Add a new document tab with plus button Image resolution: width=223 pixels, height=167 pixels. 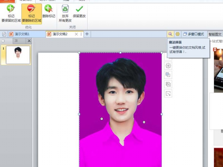pos(87,34)
